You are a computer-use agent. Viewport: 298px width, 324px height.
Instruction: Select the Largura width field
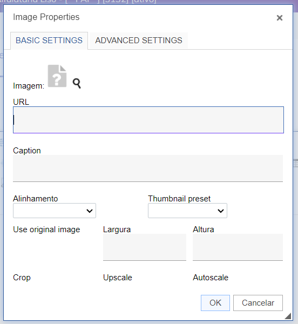(x=145, y=247)
